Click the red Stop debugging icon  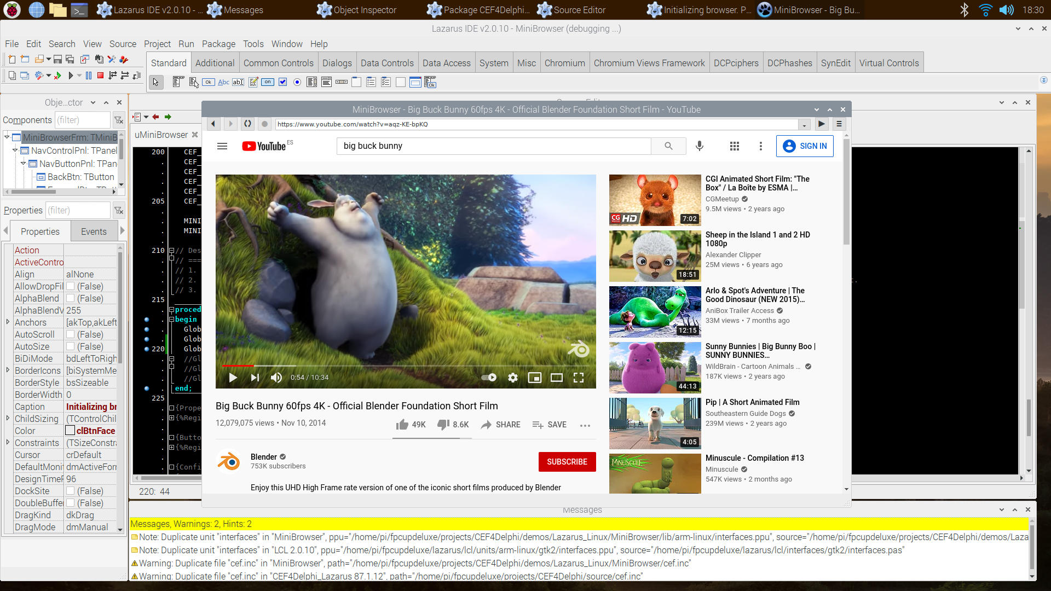[100, 76]
